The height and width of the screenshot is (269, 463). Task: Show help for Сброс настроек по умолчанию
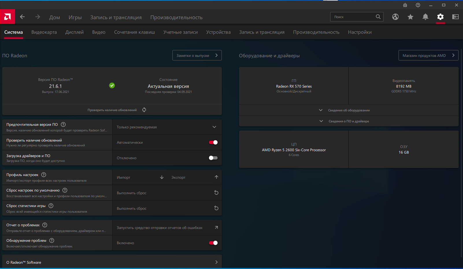pyautogui.click(x=65, y=190)
